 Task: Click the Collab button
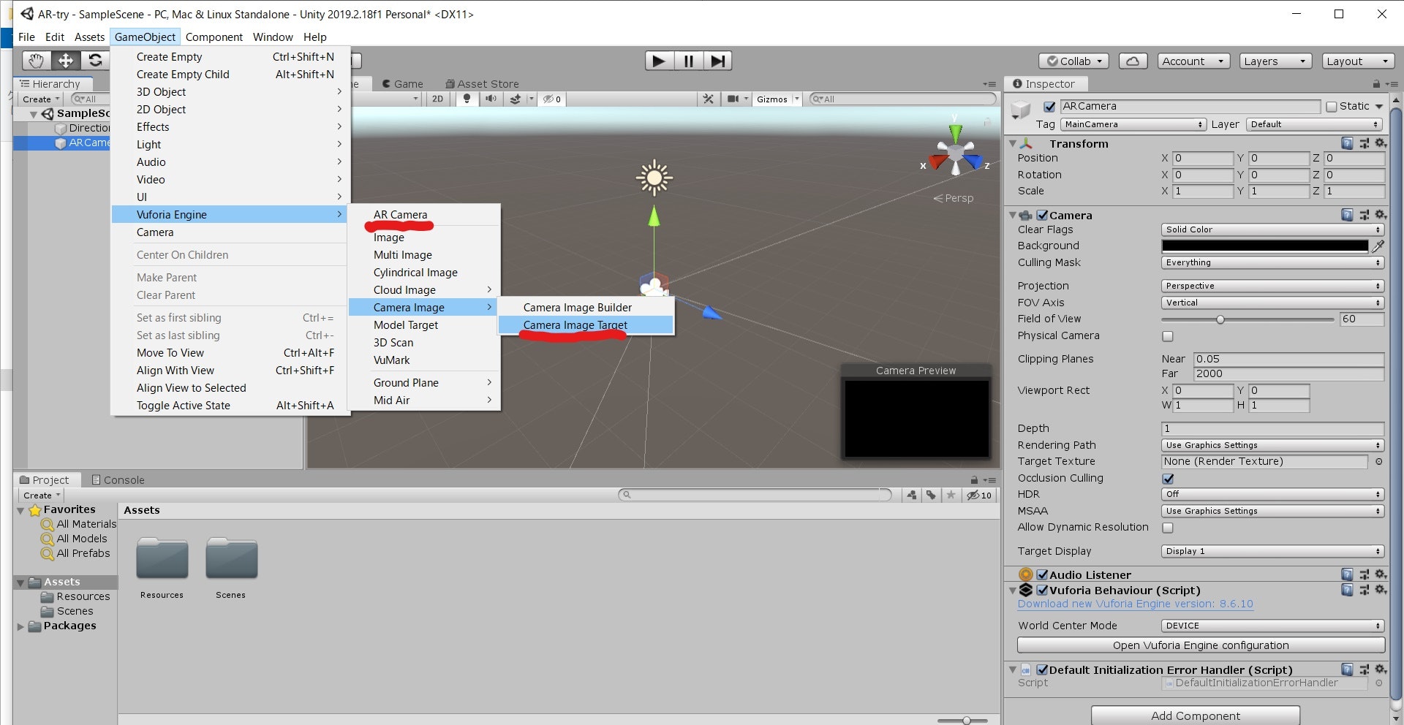coord(1073,61)
